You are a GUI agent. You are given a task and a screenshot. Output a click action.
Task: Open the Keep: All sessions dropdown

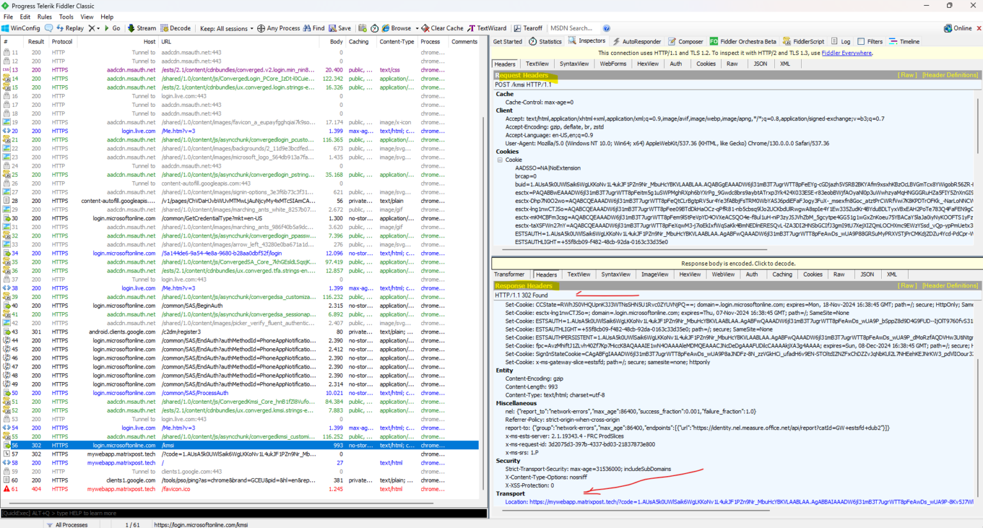225,28
